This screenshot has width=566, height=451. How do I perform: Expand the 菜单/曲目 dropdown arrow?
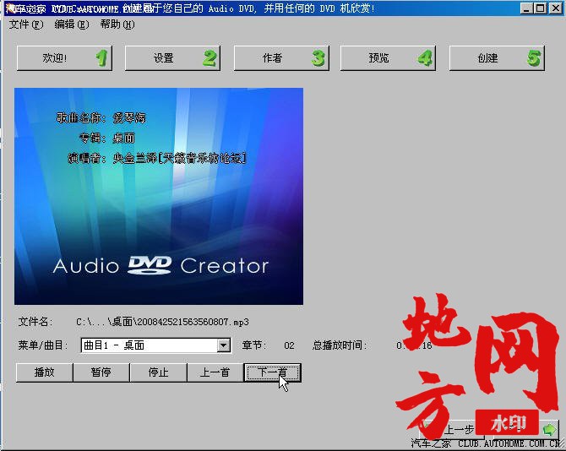pos(223,345)
